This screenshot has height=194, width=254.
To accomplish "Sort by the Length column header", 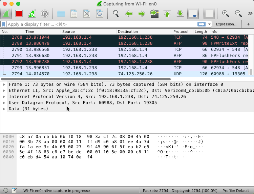I will point(201,32).
